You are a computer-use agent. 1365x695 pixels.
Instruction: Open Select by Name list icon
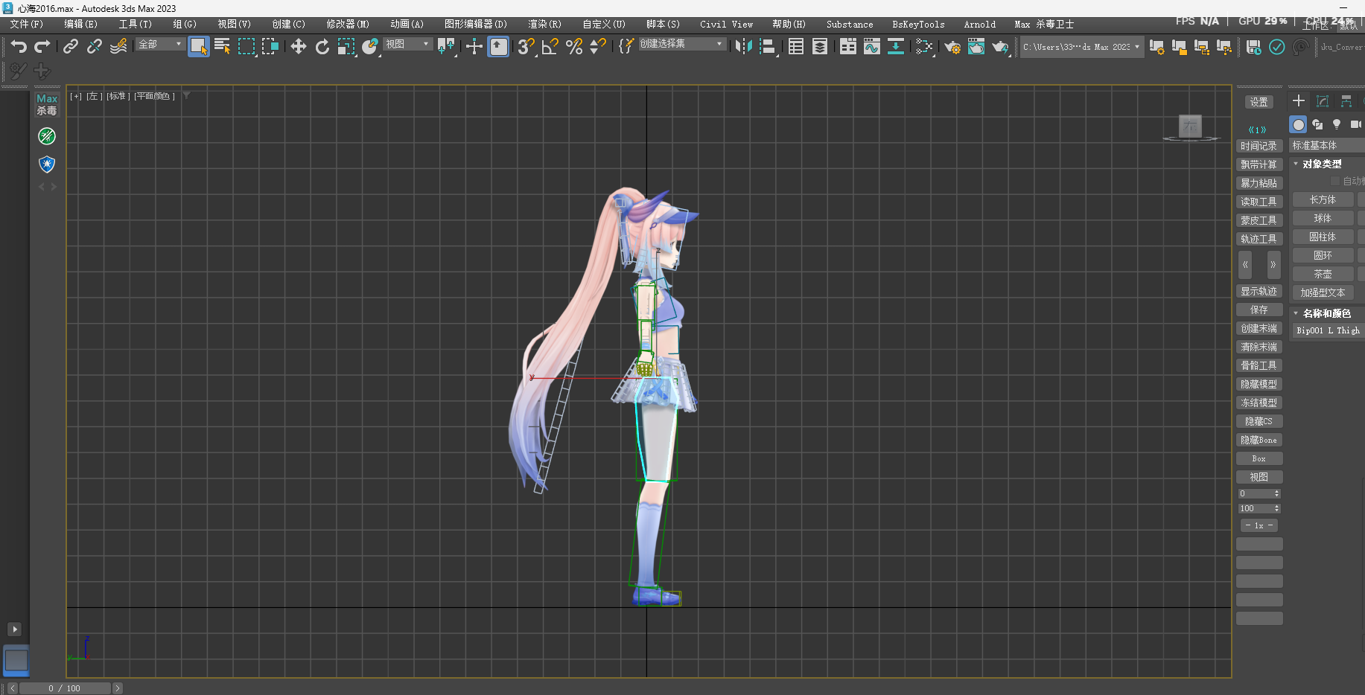point(222,47)
